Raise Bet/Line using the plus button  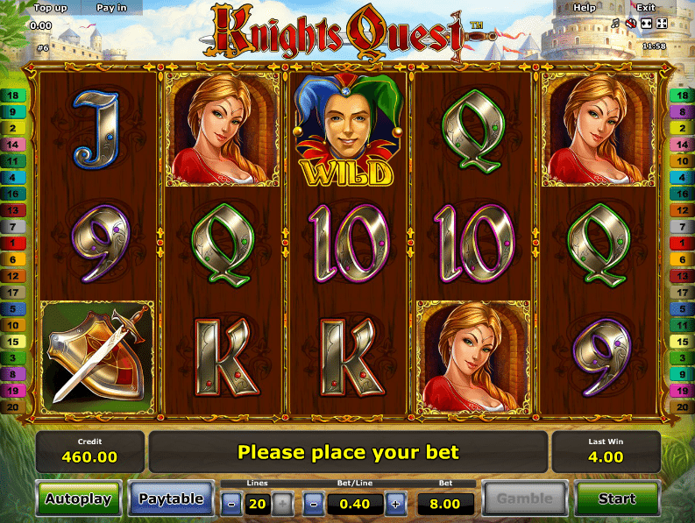click(x=395, y=504)
